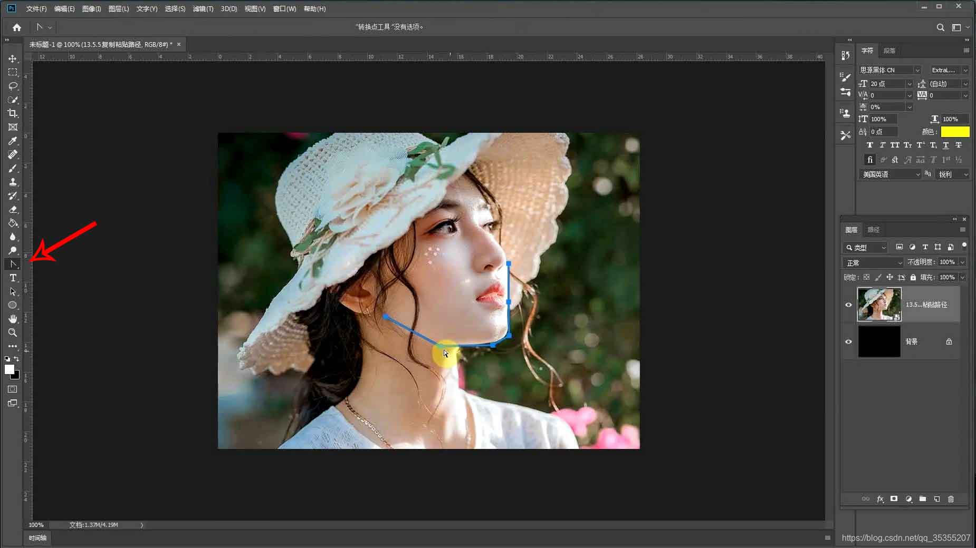This screenshot has width=976, height=548.
Task: Select the Quick Selection tool
Action: 13,100
